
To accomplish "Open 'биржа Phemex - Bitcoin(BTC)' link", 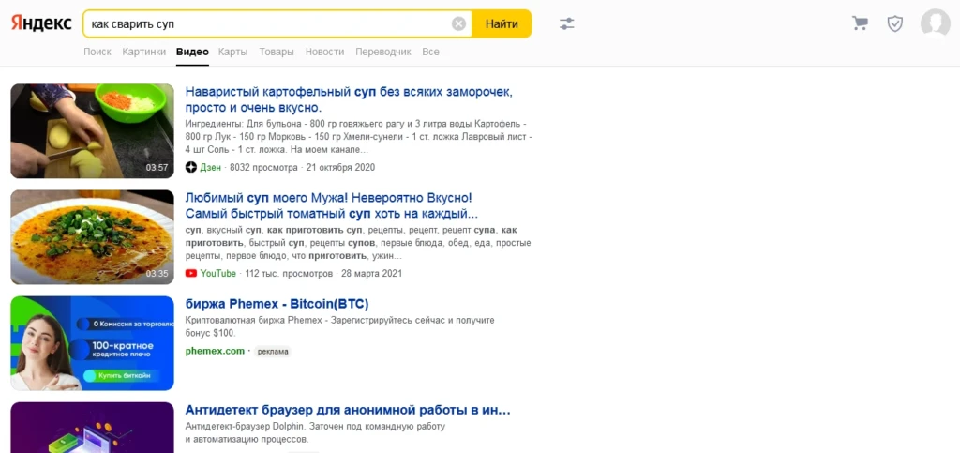I will pyautogui.click(x=277, y=304).
